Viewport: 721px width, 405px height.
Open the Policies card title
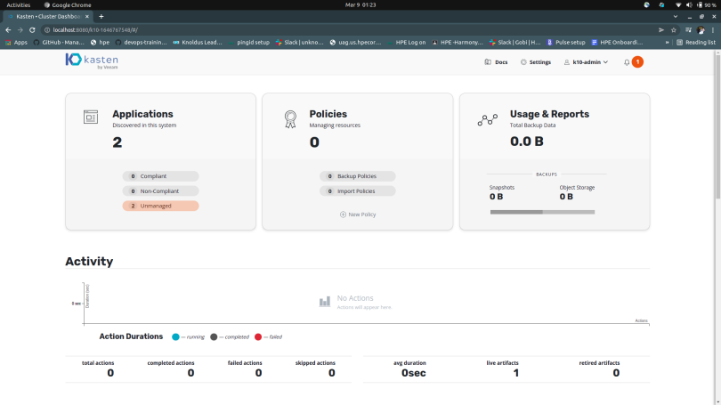click(x=328, y=114)
